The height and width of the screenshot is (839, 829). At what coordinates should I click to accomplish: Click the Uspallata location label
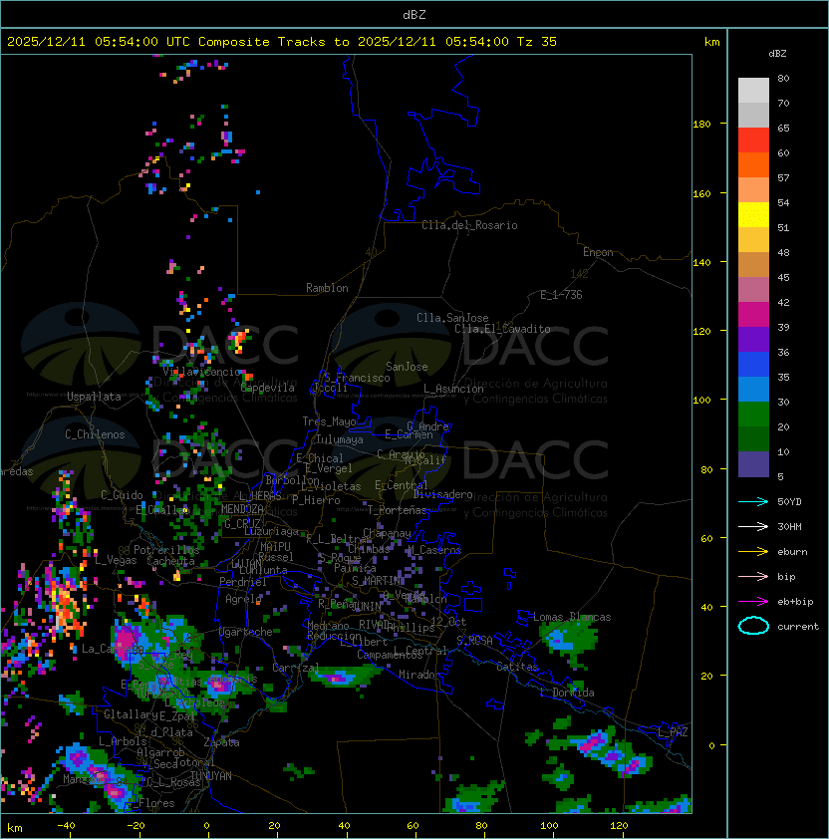click(94, 397)
